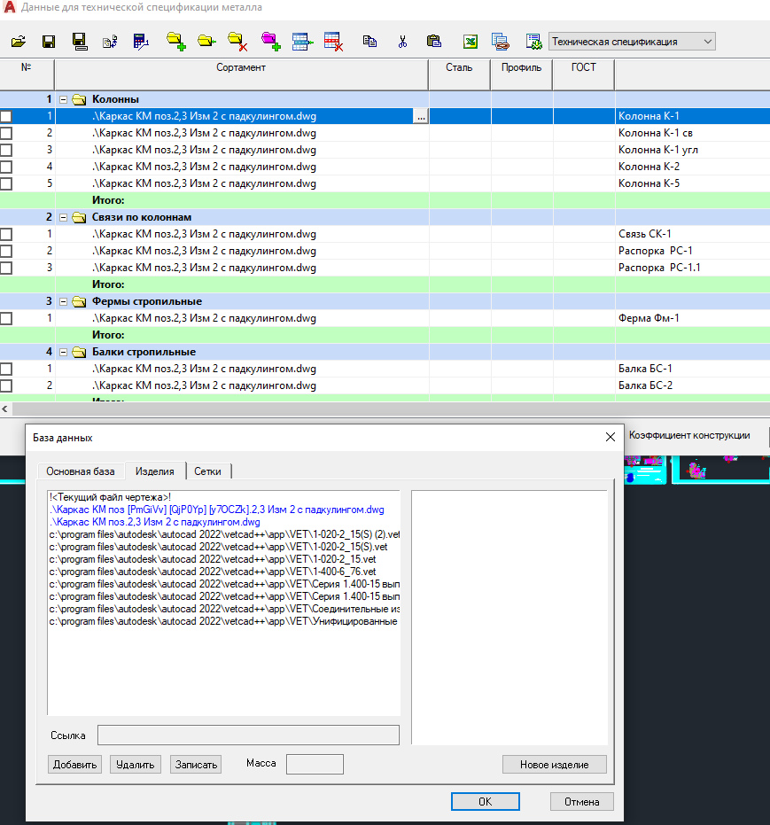Image resolution: width=770 pixels, height=825 pixels.
Task: Delete folder group with red X icon
Action: (x=237, y=42)
